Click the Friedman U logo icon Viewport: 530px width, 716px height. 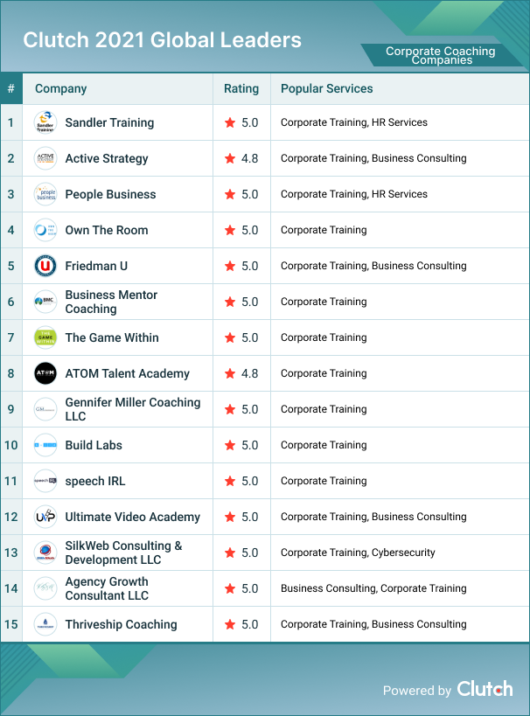pyautogui.click(x=45, y=266)
